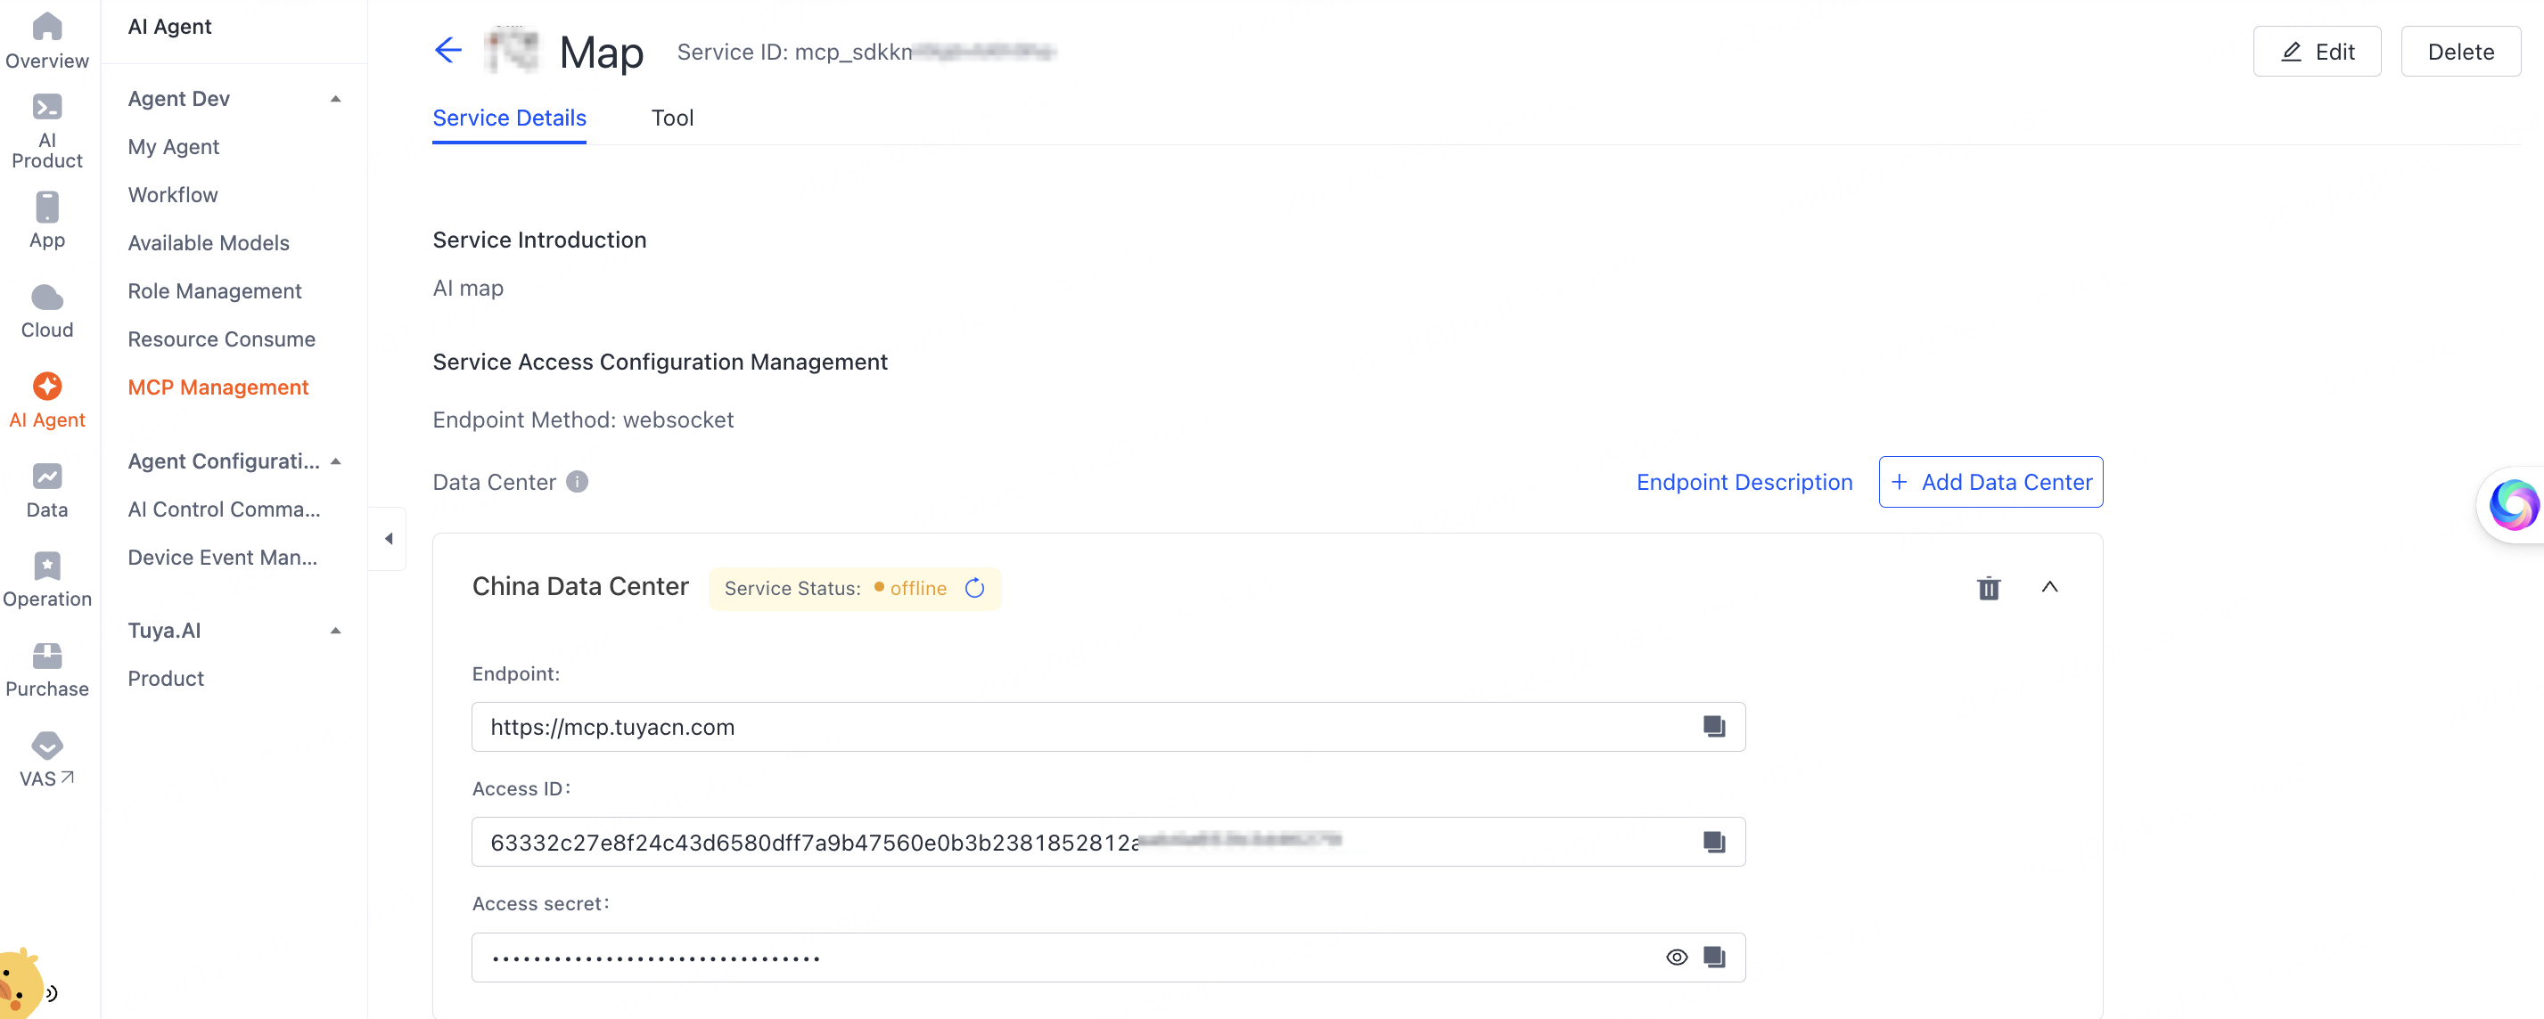Click the Map service logo thumbnail
This screenshot has height=1019, width=2544.
pos(512,50)
